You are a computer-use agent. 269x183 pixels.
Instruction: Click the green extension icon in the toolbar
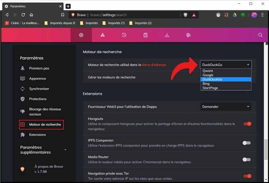click(243, 15)
